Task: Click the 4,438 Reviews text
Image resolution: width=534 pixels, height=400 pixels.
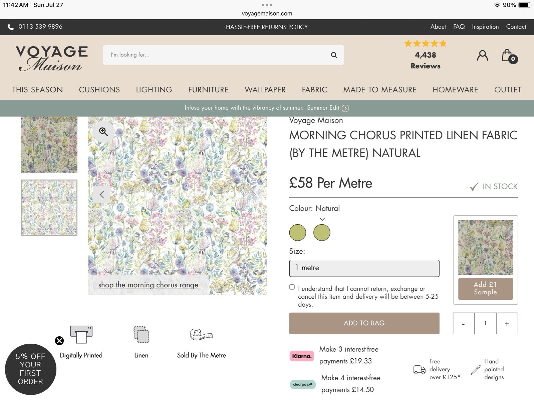Action: tap(426, 60)
